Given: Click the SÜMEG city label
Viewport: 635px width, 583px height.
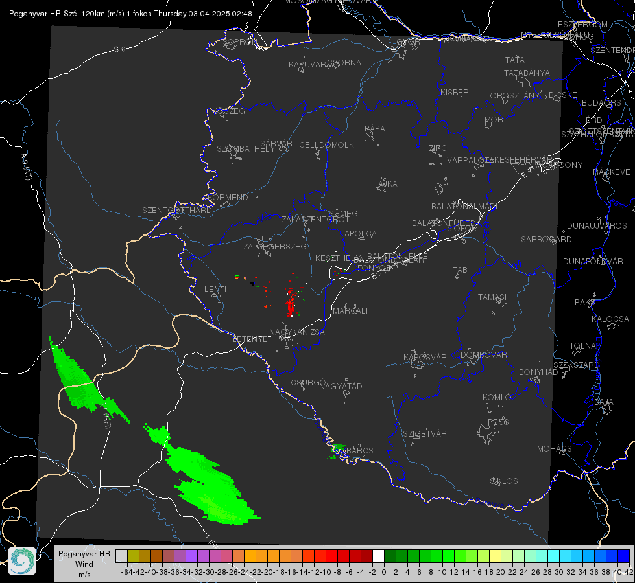Looking at the screenshot, I should [343, 213].
